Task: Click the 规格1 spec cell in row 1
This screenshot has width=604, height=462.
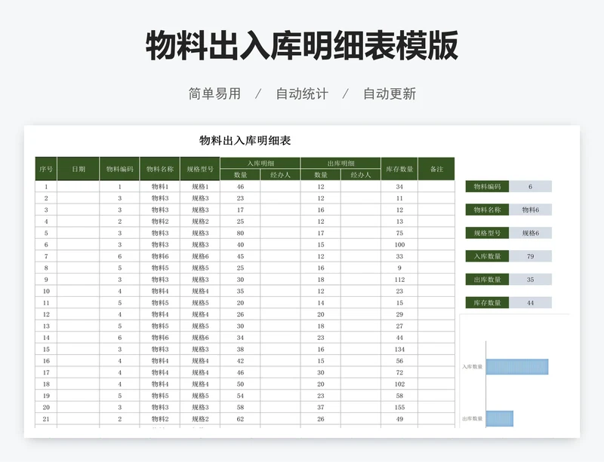Action: pos(200,187)
